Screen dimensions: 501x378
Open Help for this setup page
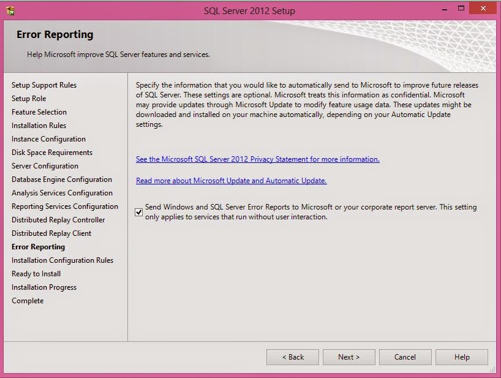pos(462,357)
